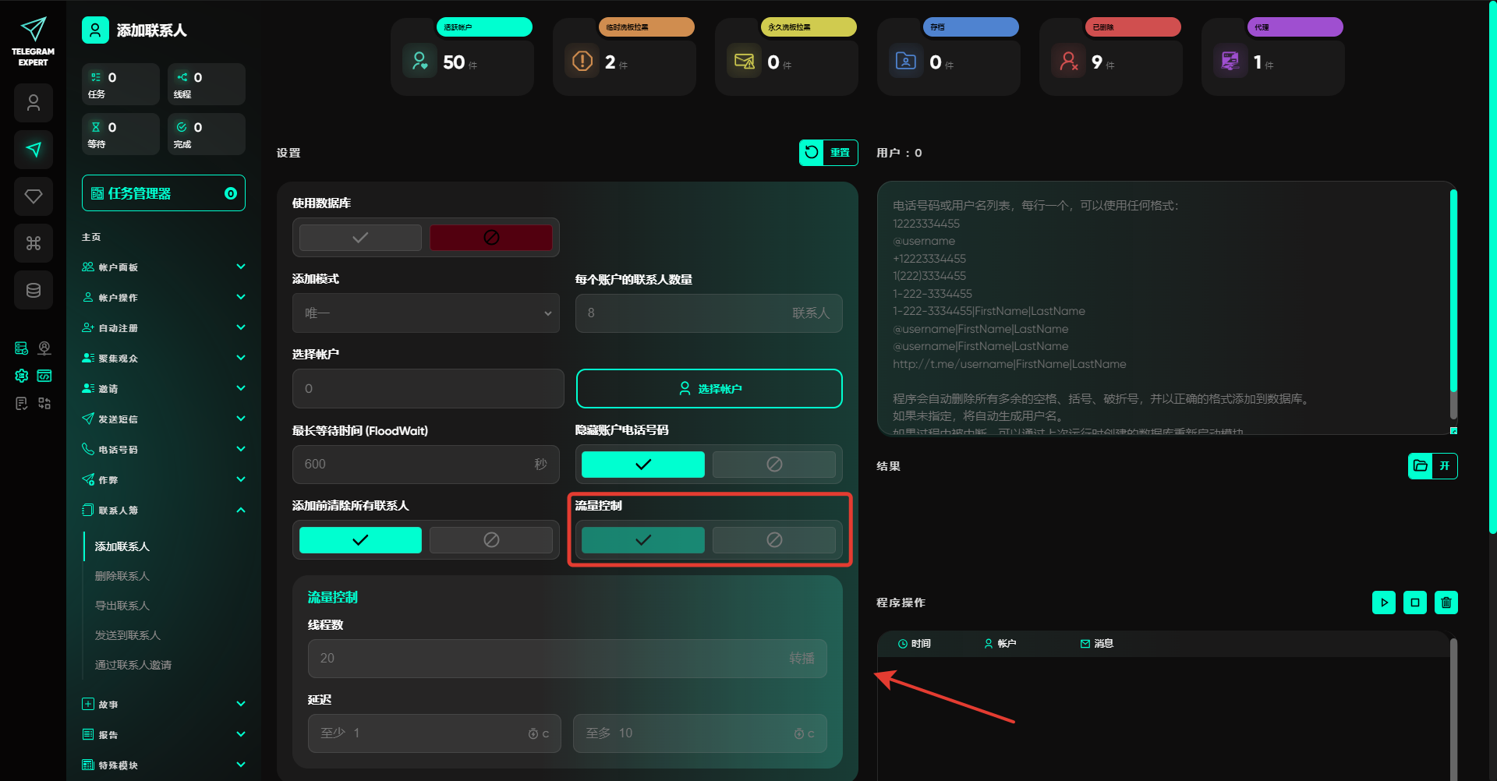Select the paper plane sidebar icon
This screenshot has width=1497, height=781.
coord(34,150)
